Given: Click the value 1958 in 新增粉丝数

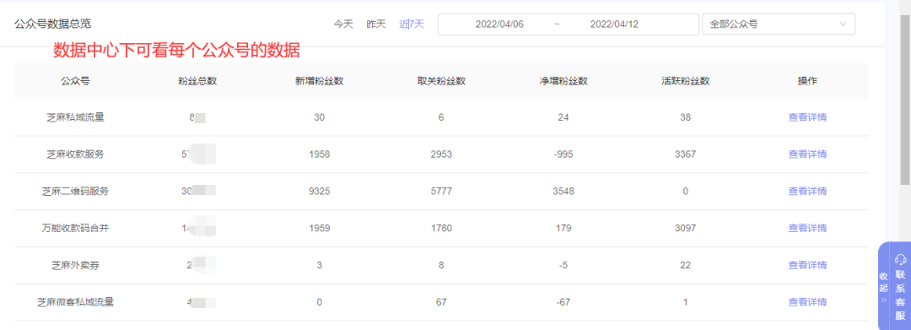Looking at the screenshot, I should point(320,154).
